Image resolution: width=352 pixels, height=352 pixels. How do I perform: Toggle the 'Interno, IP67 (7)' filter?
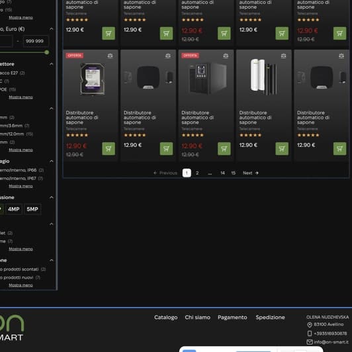pos(21,179)
